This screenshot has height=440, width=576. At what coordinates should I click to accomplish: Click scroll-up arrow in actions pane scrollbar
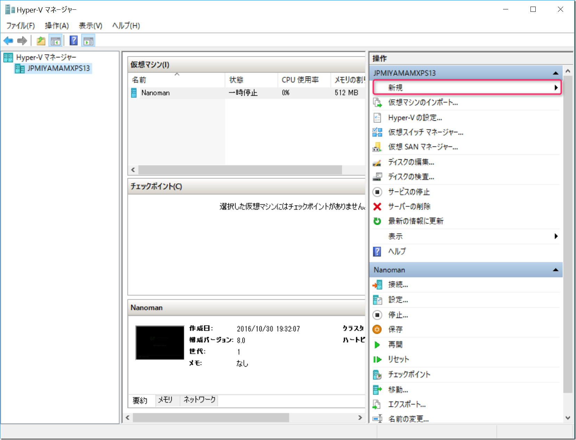tap(568, 71)
